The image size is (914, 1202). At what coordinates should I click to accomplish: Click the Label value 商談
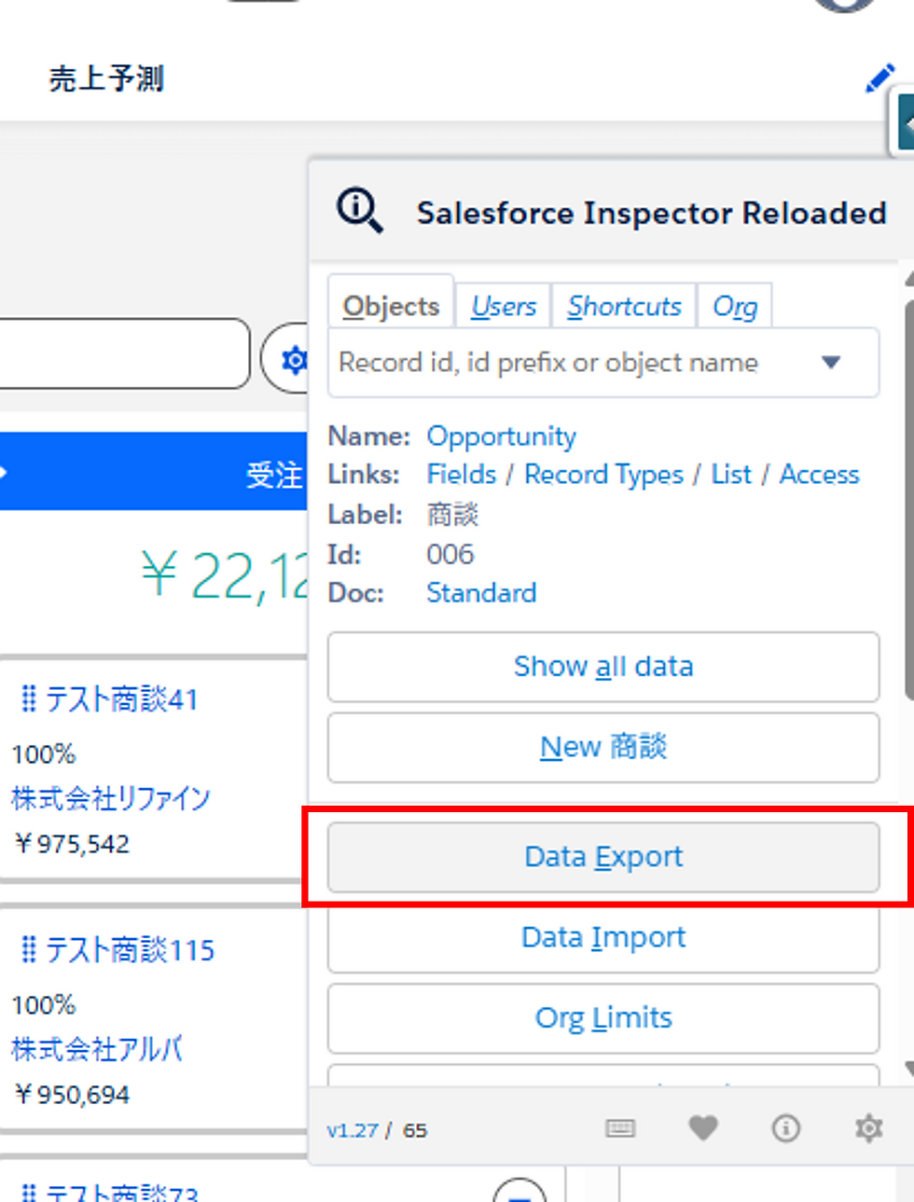tap(452, 514)
